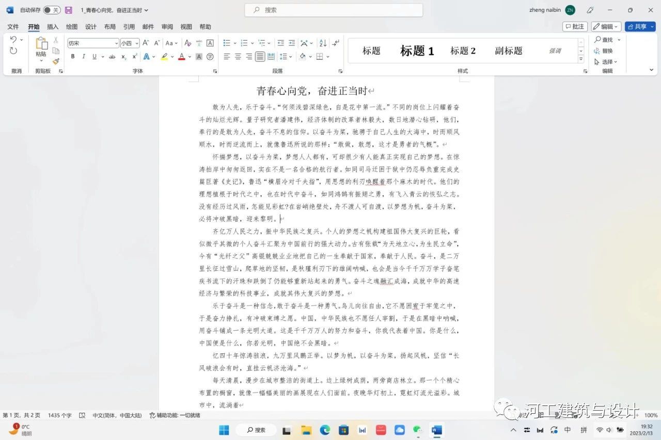Click the red font color swatch

181,57
